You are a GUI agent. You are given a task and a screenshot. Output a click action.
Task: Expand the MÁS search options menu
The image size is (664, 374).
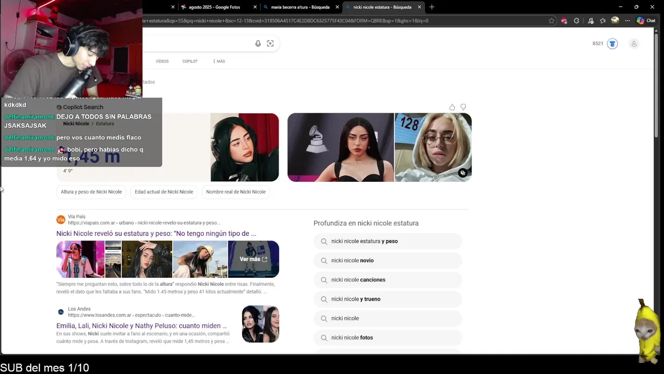219,61
